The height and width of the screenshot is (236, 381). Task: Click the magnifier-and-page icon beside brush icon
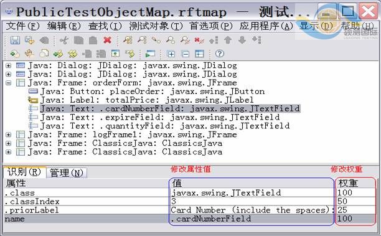pos(171,40)
